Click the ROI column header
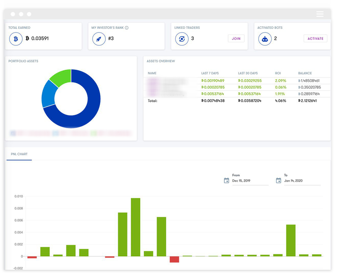This screenshot has height=279, width=337. (x=278, y=73)
